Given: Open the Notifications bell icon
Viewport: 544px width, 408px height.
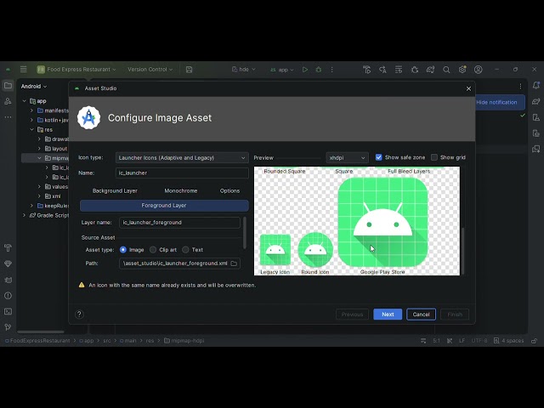Looking at the screenshot, I should 536,85.
